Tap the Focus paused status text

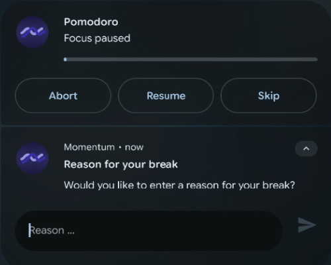(x=97, y=38)
